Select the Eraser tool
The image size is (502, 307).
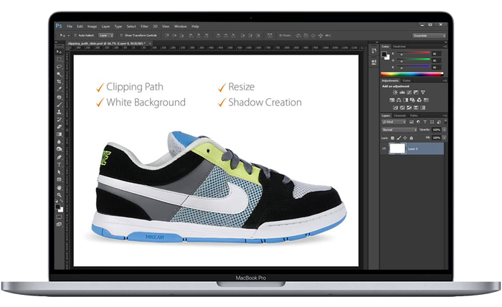(60, 127)
